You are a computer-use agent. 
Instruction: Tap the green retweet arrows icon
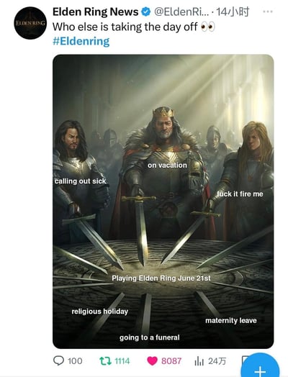pyautogui.click(x=105, y=361)
